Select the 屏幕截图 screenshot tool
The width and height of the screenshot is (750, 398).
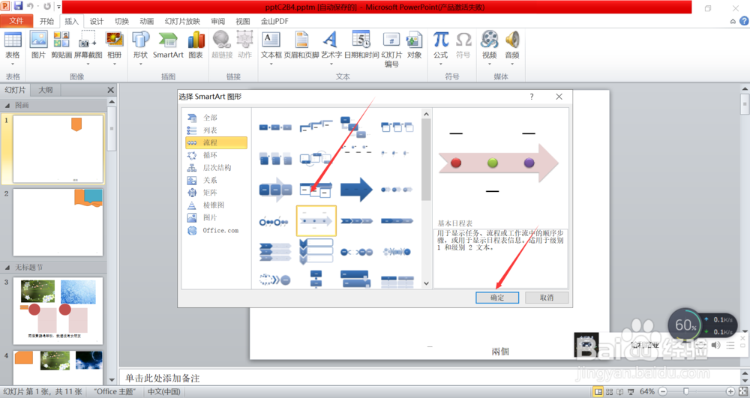click(x=88, y=46)
